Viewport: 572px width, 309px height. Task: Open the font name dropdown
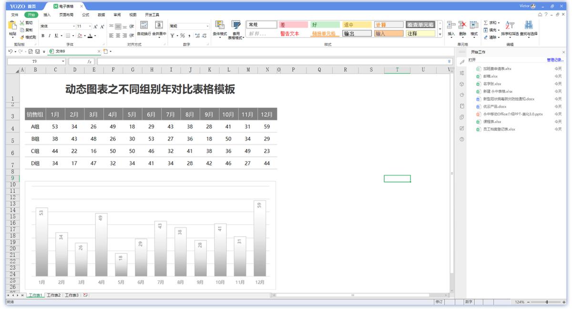[74, 25]
